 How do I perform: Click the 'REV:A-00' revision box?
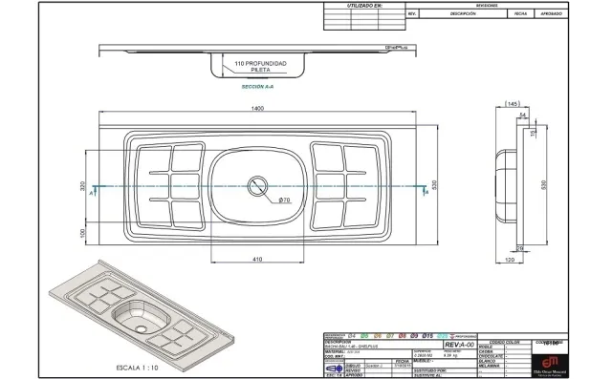pyautogui.click(x=459, y=345)
